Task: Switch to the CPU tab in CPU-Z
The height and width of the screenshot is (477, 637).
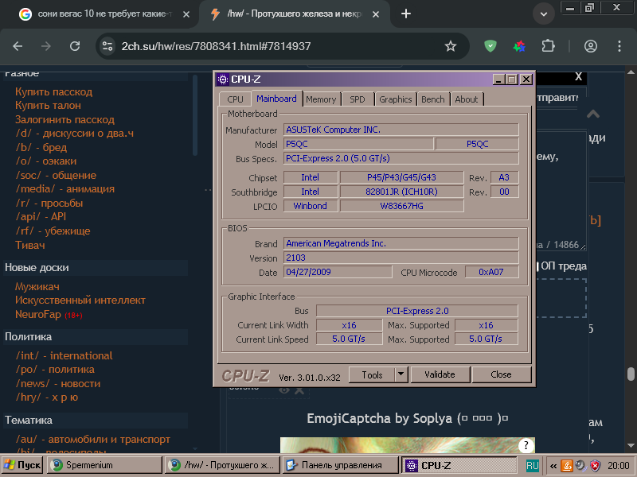Action: [x=235, y=99]
